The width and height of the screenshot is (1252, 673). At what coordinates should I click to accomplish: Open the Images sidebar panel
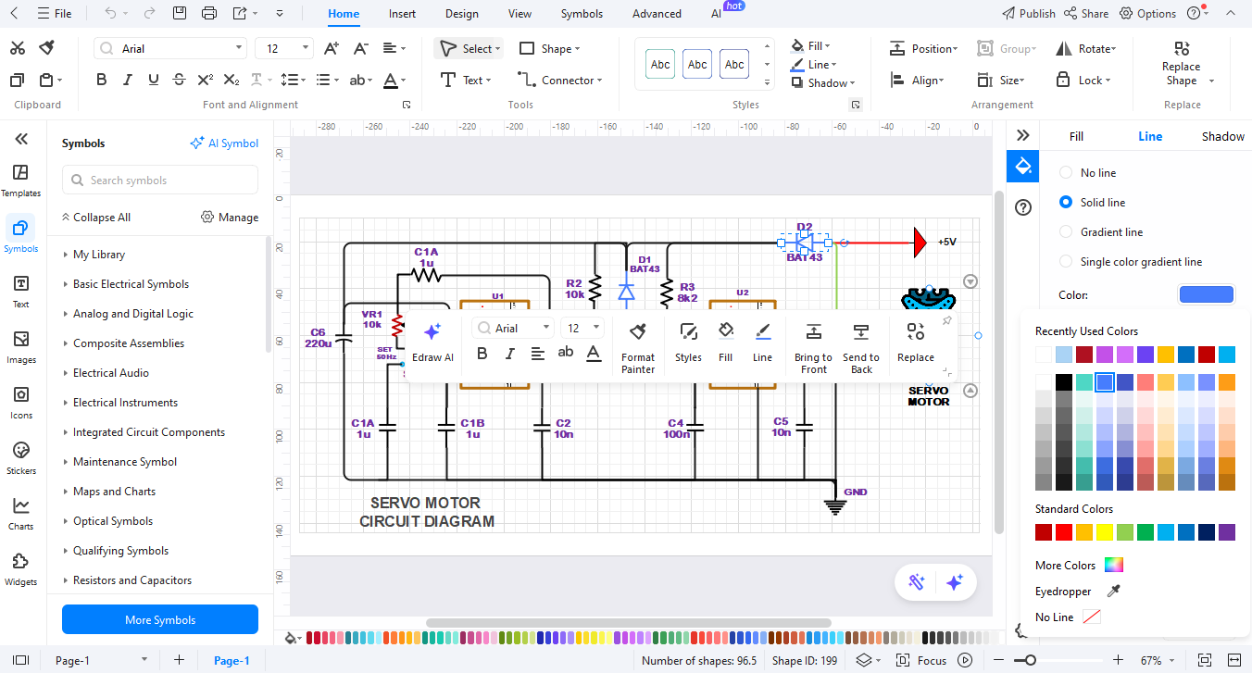point(20,346)
